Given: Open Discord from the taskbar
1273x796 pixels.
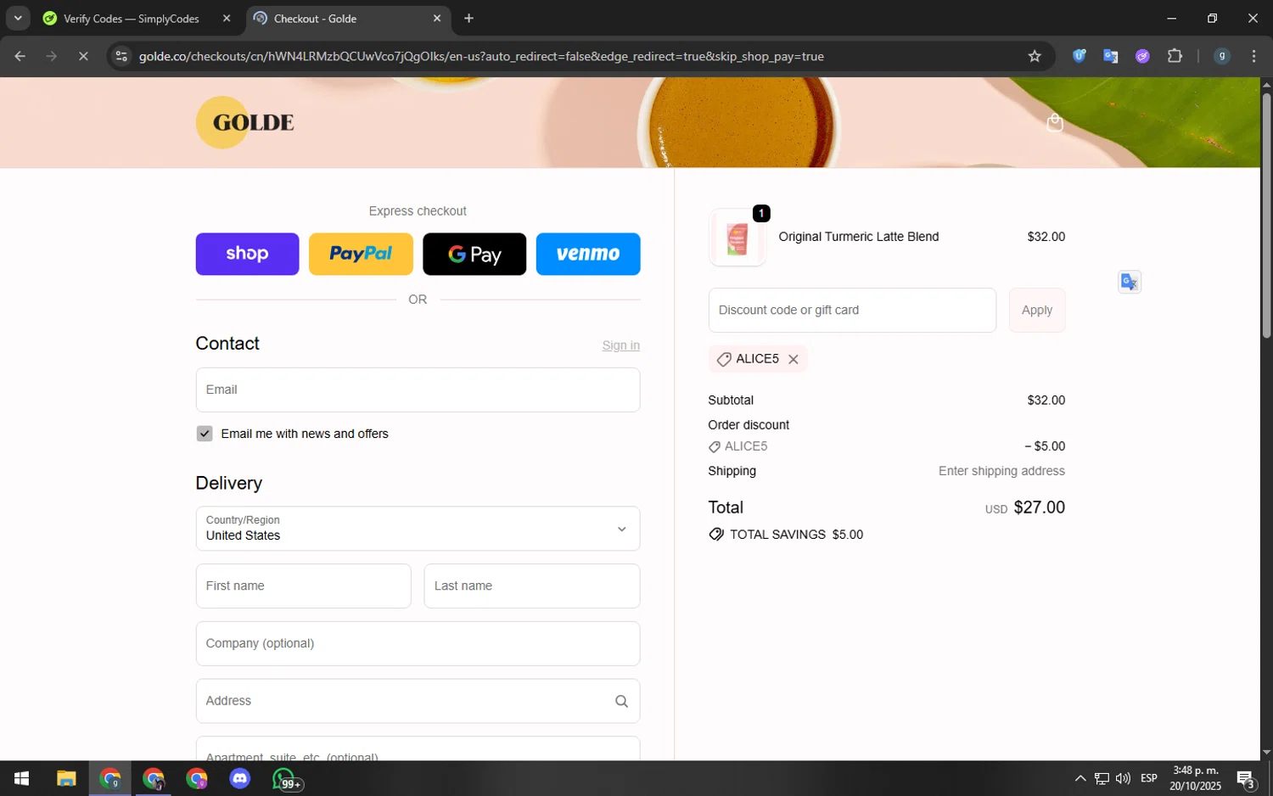Looking at the screenshot, I should point(240,778).
